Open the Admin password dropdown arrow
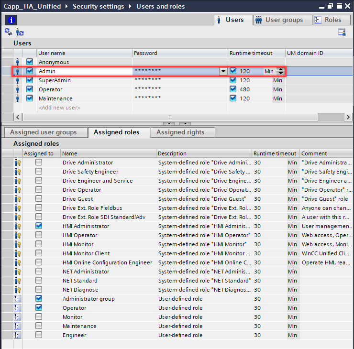Viewport: 354px width, 349px height. 223,71
